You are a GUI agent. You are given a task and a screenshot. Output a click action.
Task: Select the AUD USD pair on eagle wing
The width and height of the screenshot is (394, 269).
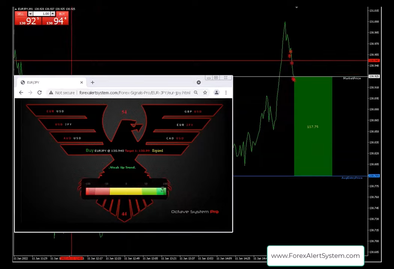(x=72, y=138)
